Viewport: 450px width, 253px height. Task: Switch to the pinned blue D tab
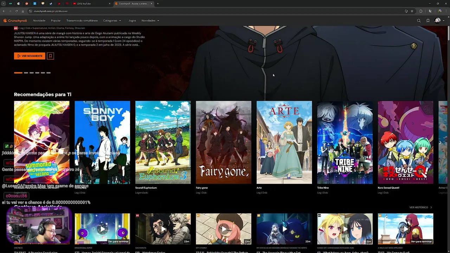click(35, 4)
